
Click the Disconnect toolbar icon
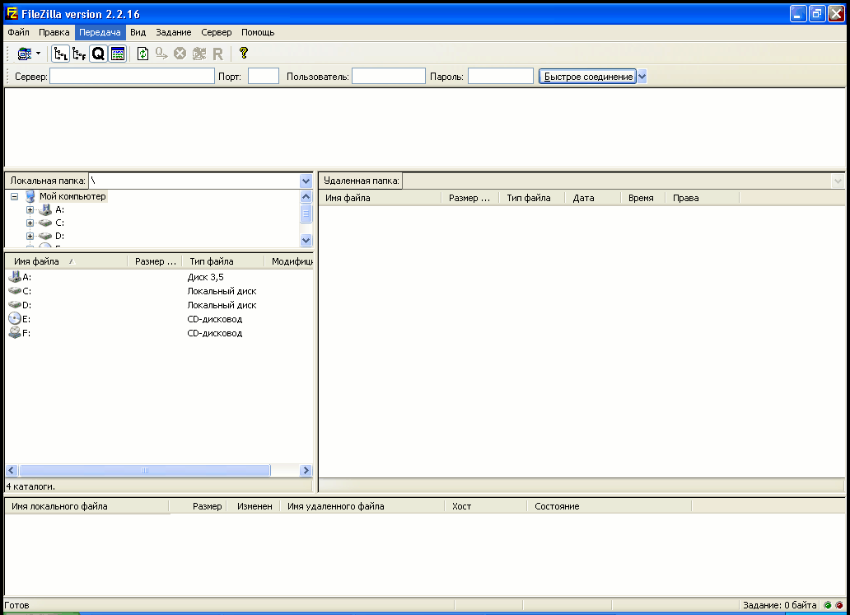click(x=199, y=54)
